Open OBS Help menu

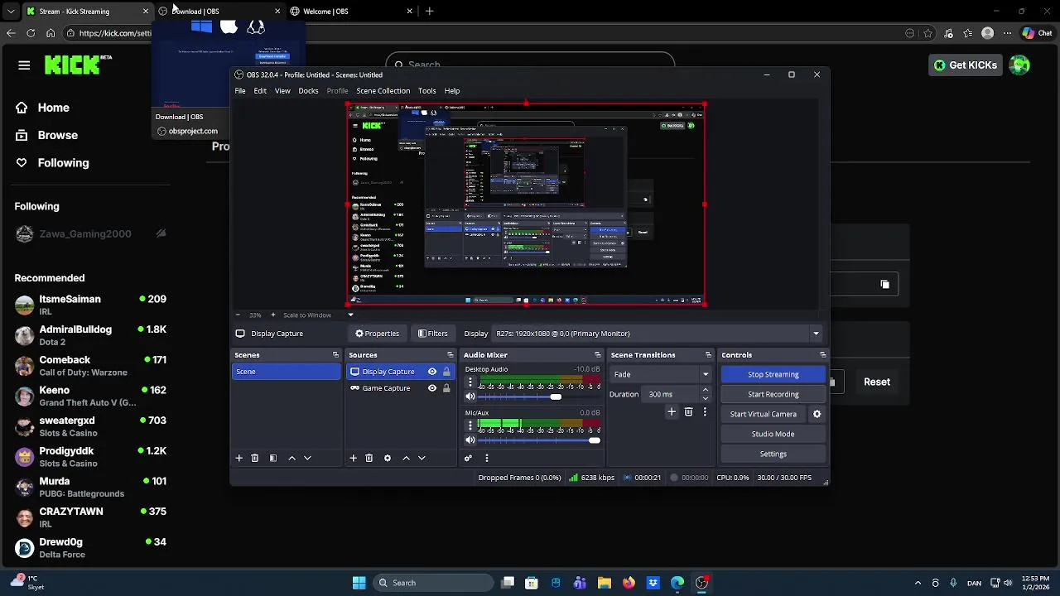[x=452, y=91]
